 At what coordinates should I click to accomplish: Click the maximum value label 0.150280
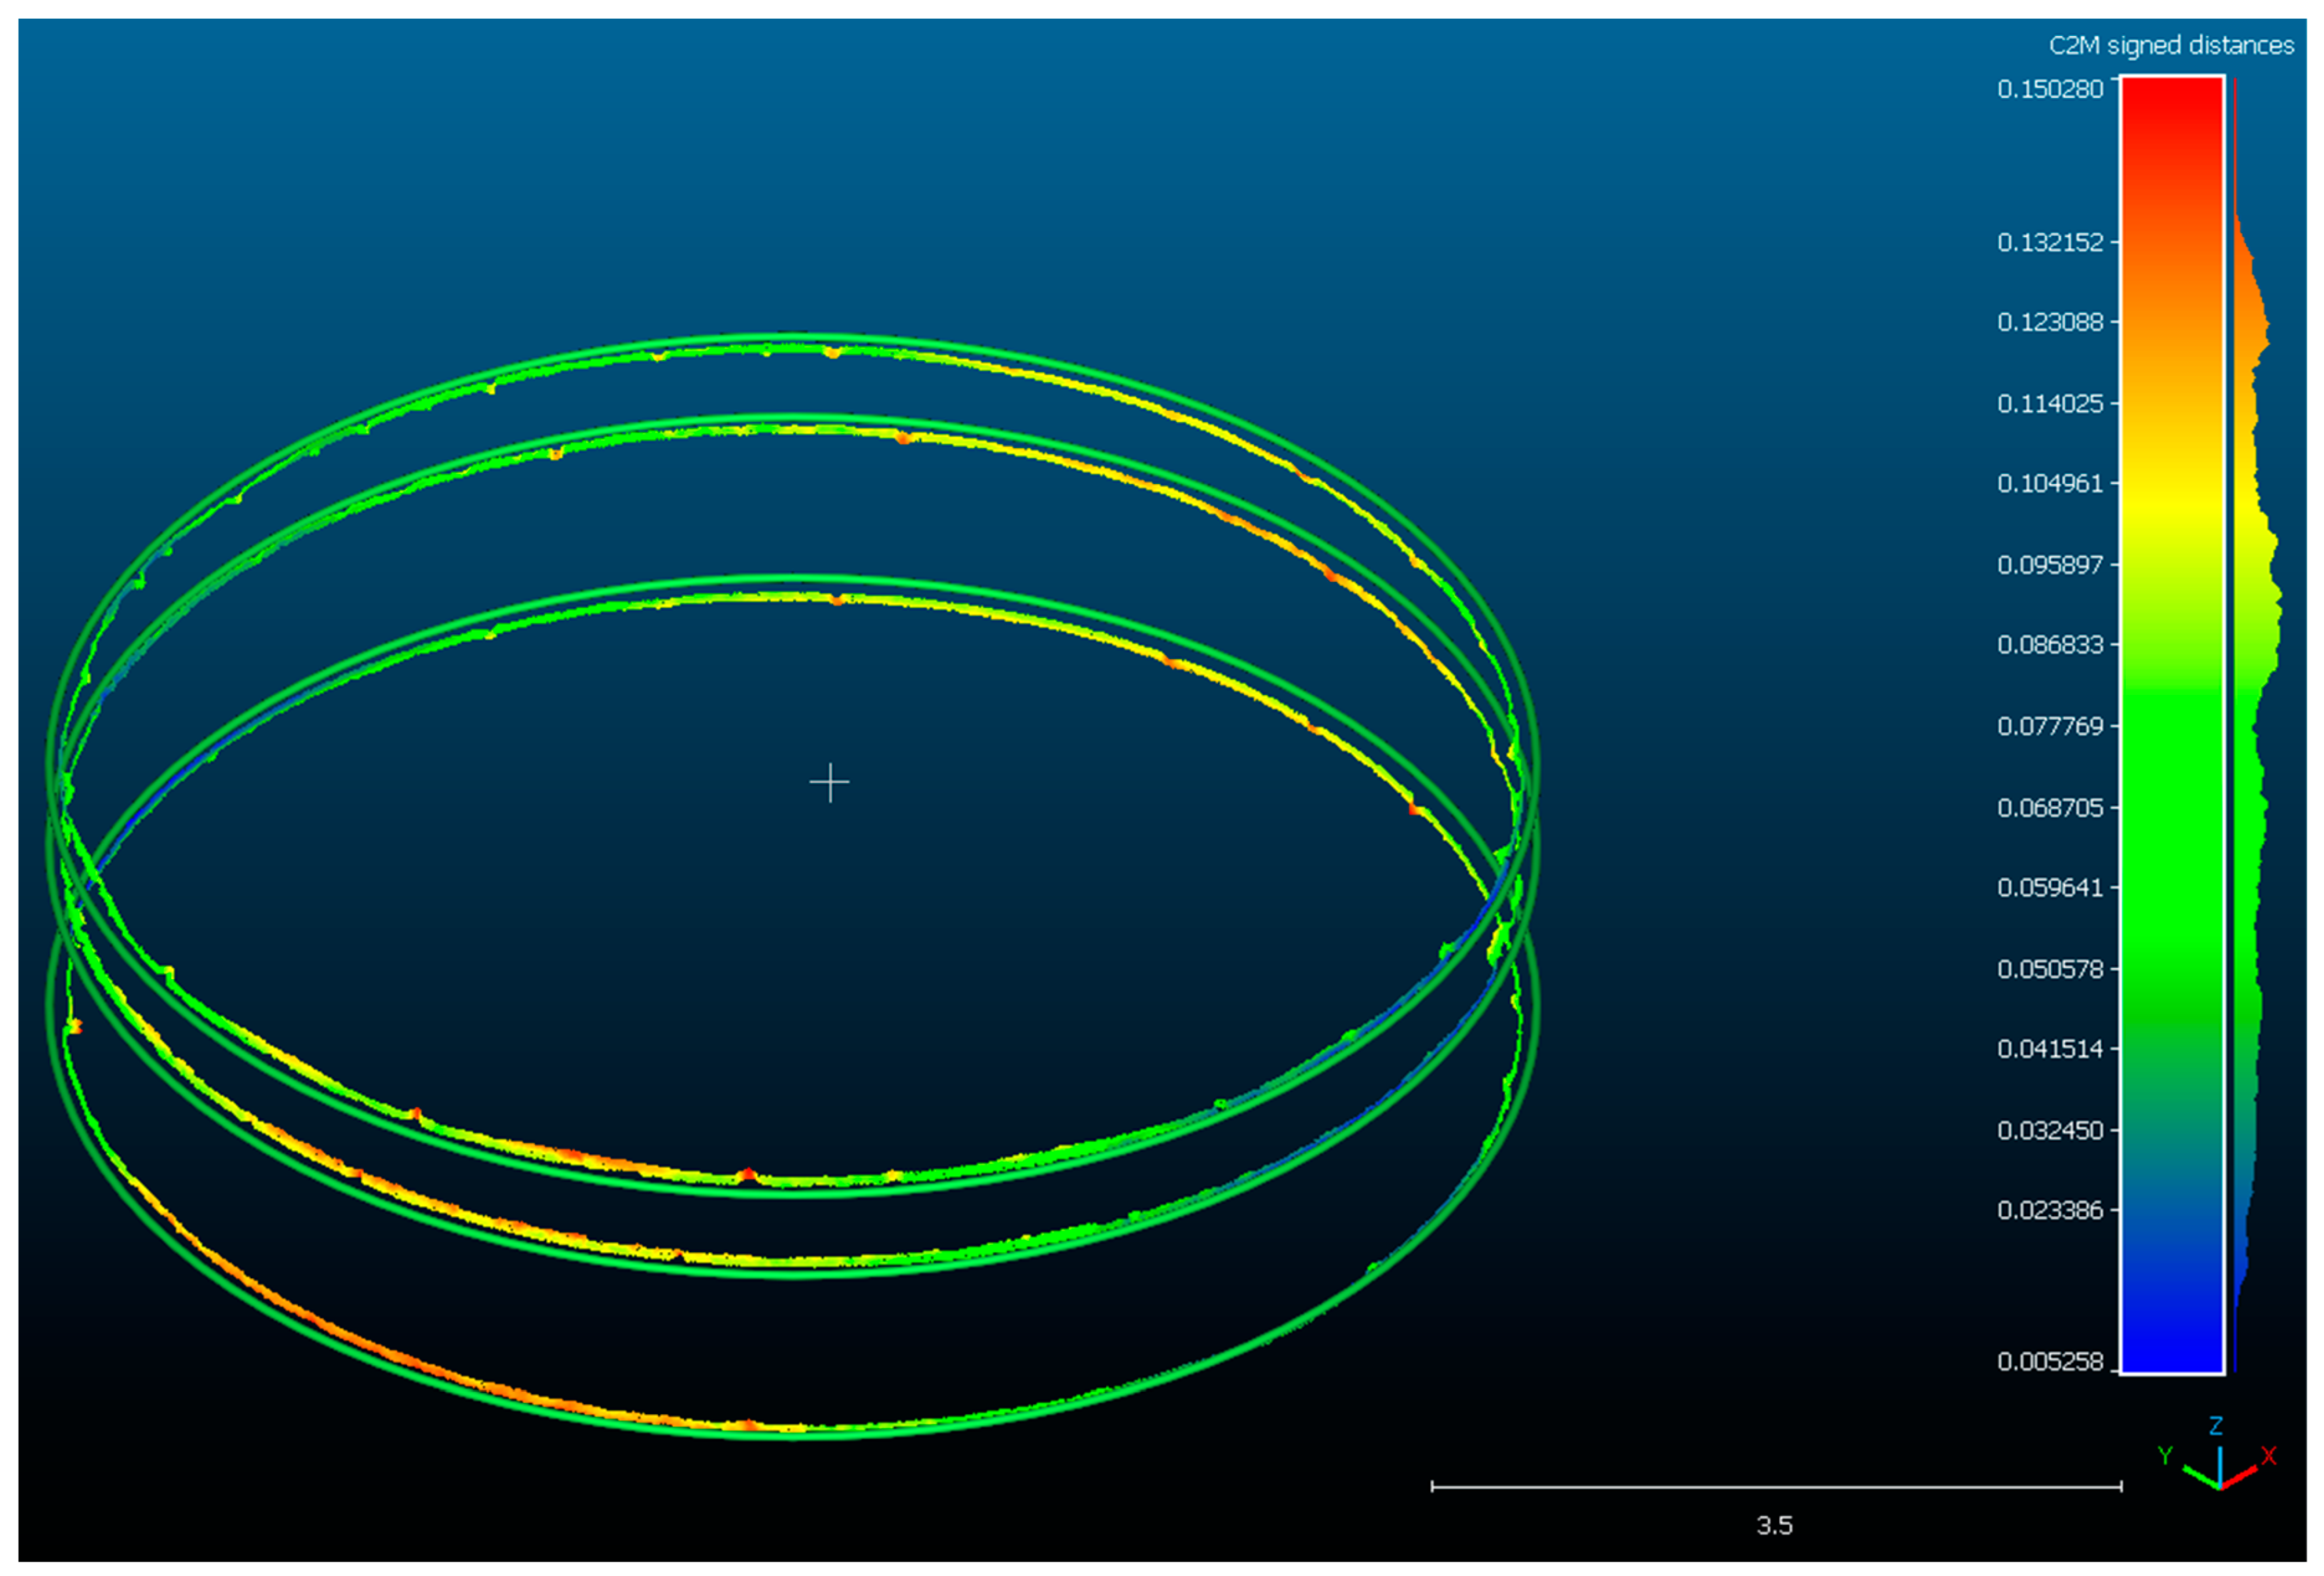pos(2050,90)
